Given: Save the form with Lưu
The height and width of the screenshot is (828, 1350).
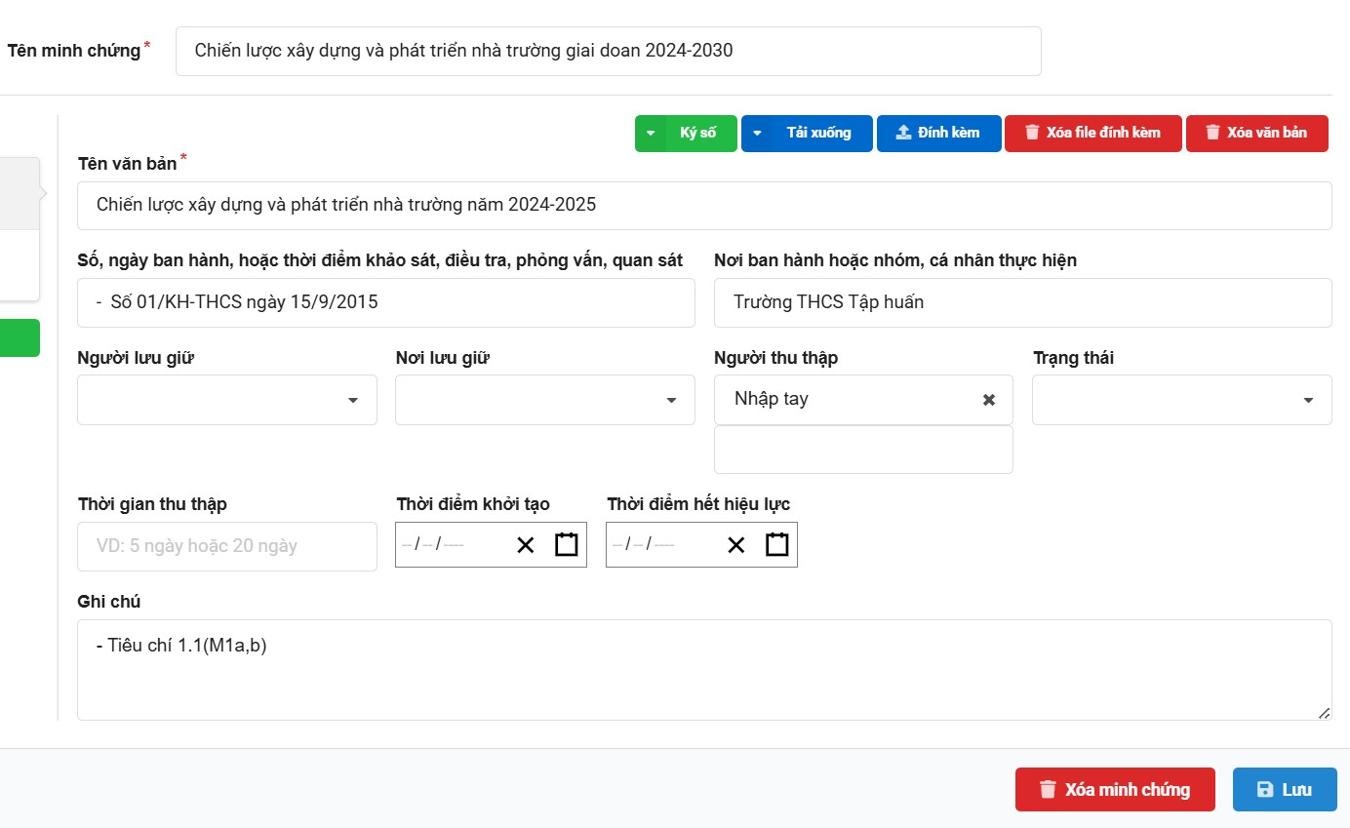Looking at the screenshot, I should click(1284, 790).
